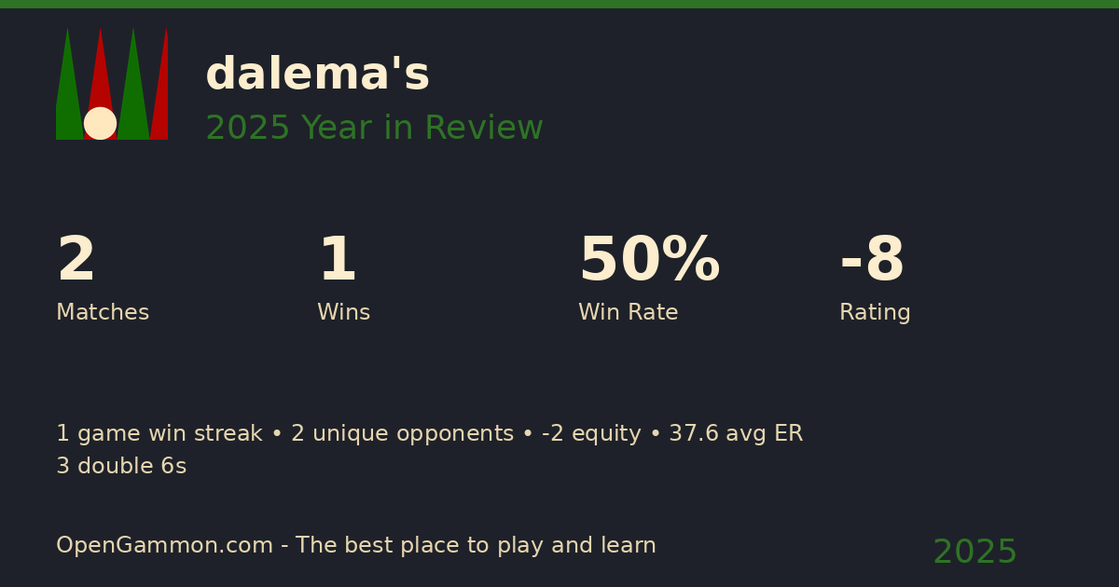Select the Wins label
This screenshot has width=1119, height=587.
click(343, 313)
